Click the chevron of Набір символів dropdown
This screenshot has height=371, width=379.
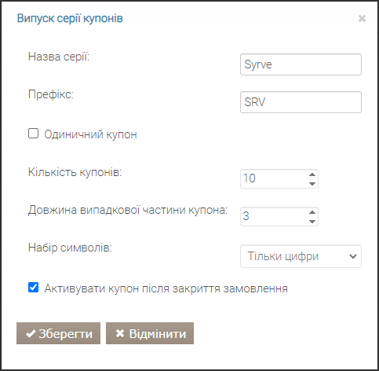point(353,256)
